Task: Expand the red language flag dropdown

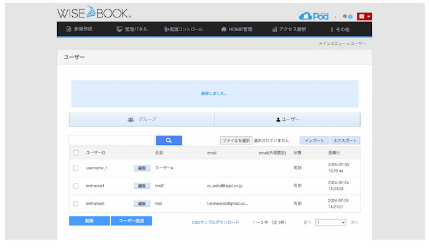Action: (x=364, y=17)
